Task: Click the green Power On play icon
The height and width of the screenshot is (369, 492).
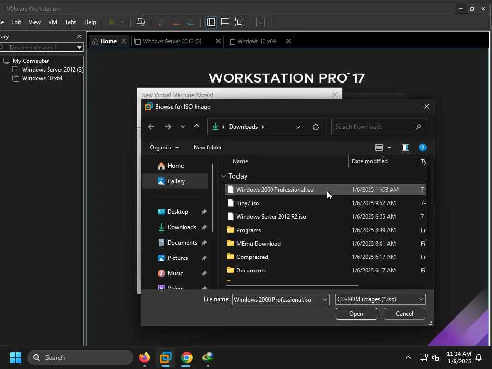Action: (x=111, y=22)
